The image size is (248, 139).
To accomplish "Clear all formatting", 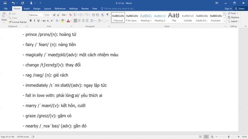I will point(71,15).
